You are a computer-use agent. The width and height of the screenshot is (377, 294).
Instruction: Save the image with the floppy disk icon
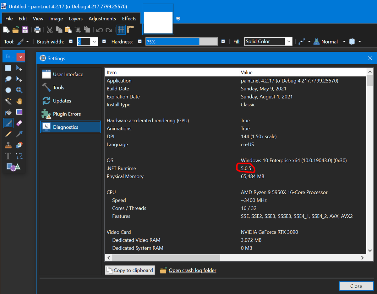tap(25, 30)
